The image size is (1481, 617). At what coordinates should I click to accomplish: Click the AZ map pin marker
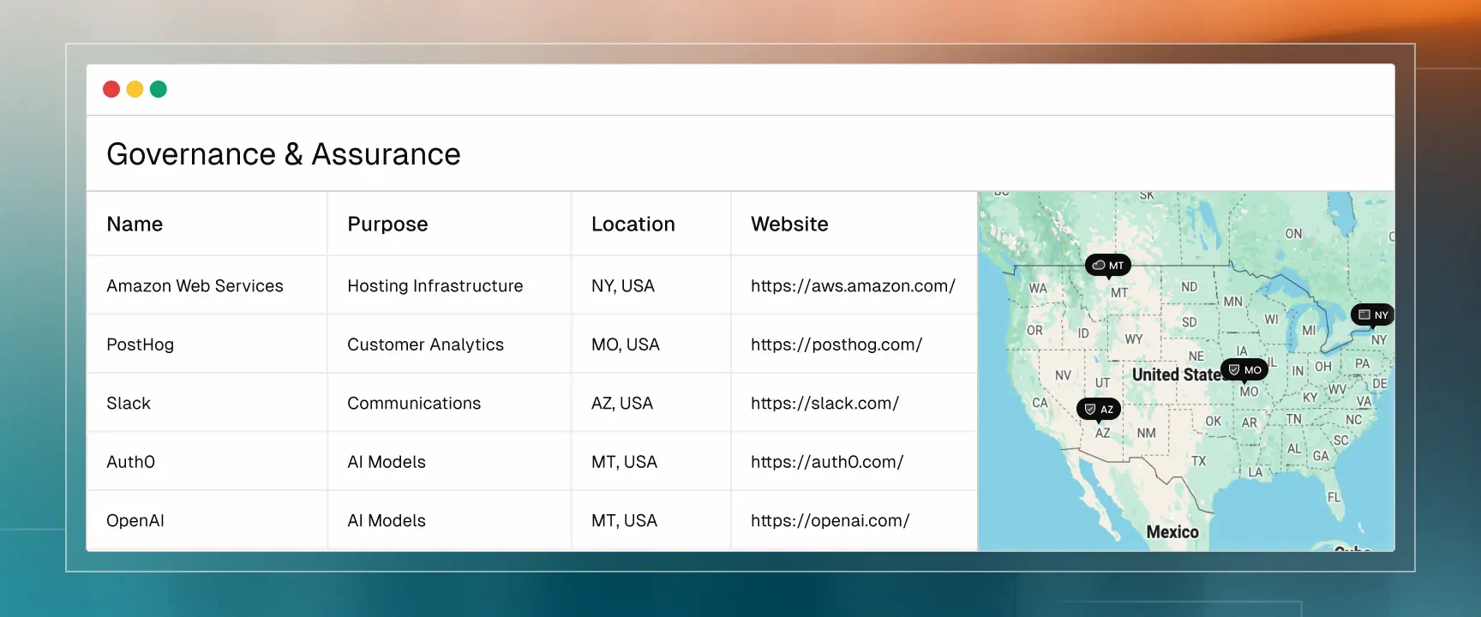(1099, 410)
